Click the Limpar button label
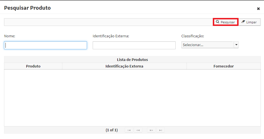Image resolution: width=264 pixels, height=139 pixels. click(251, 22)
